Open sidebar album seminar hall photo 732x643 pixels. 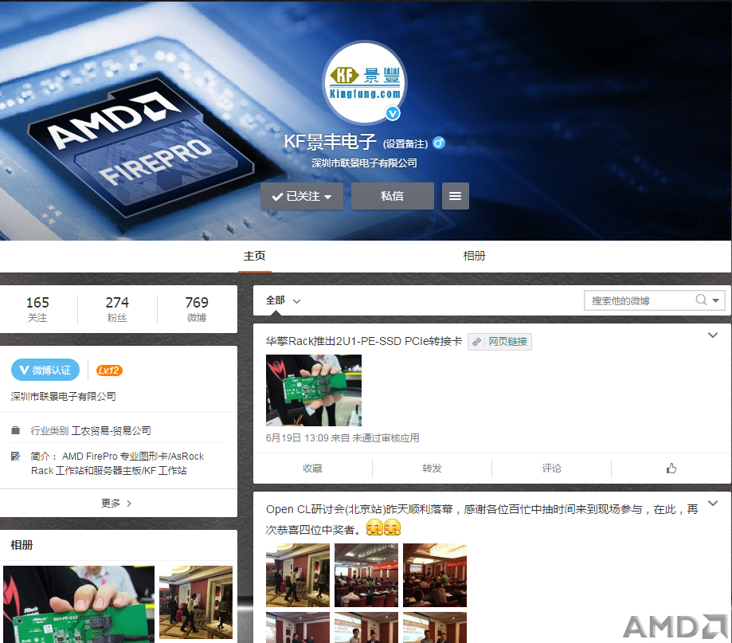coord(196,602)
